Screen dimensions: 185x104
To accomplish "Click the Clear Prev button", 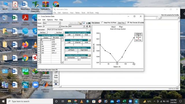I will click(x=121, y=23).
